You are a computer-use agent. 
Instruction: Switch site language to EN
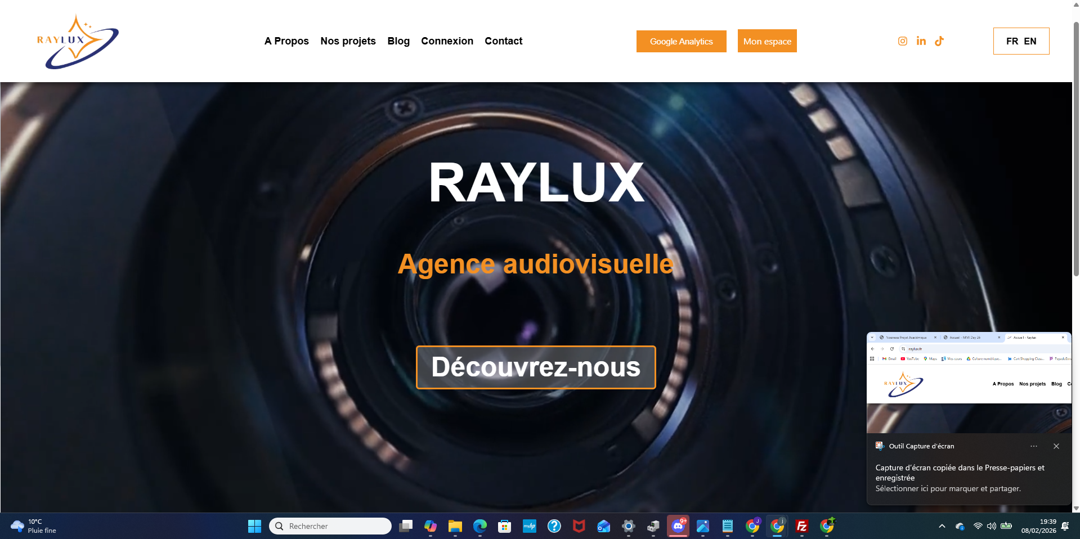click(x=1030, y=41)
